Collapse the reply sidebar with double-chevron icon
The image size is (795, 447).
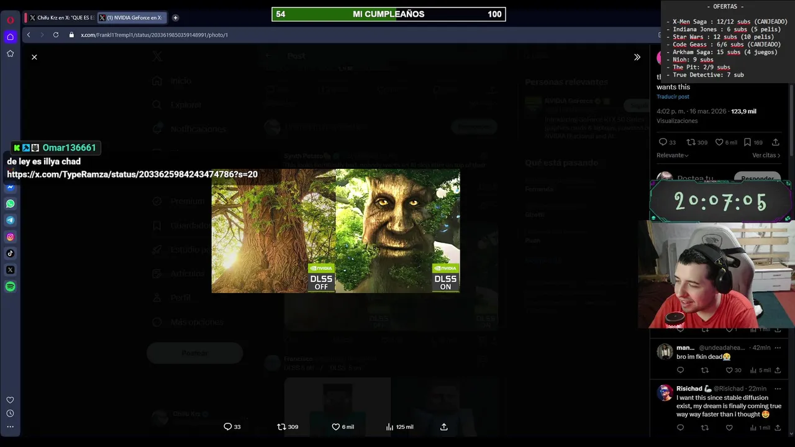[x=637, y=57]
